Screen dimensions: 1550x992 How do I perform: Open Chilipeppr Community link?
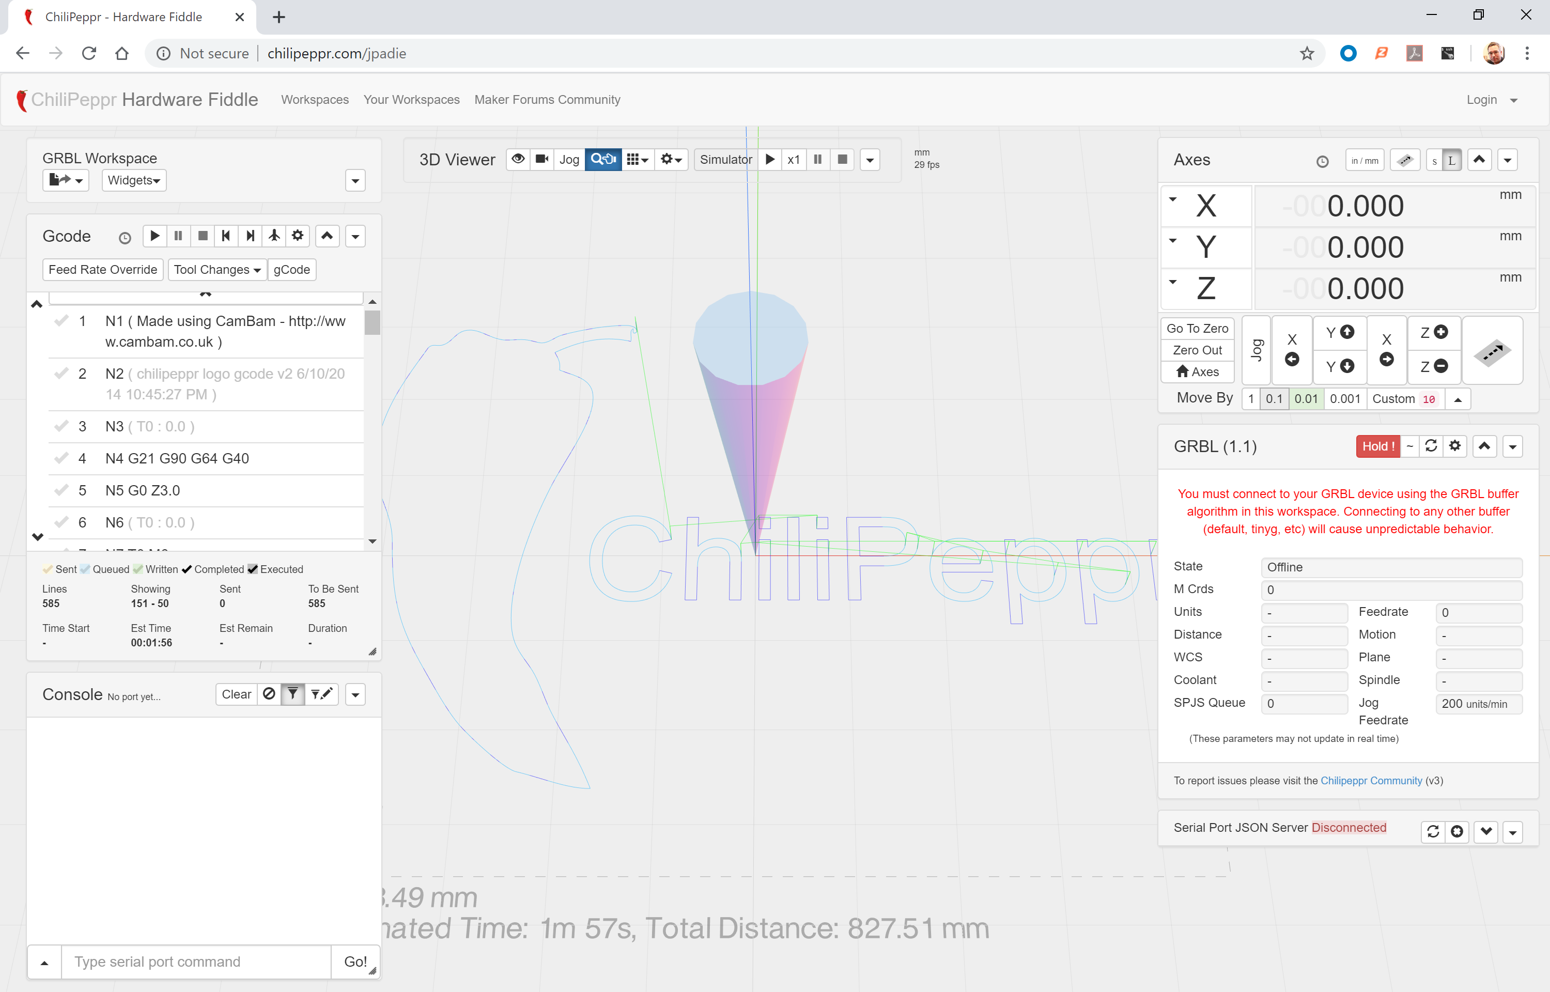click(x=1371, y=780)
